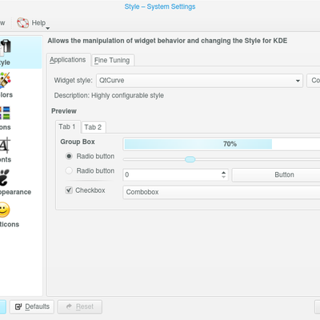The image size is (320, 320).
Task: Select preview Tab 1
Action: click(67, 126)
